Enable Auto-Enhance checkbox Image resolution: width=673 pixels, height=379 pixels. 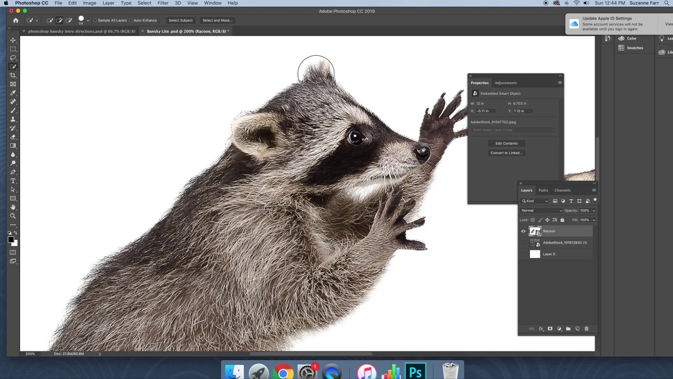(131, 21)
